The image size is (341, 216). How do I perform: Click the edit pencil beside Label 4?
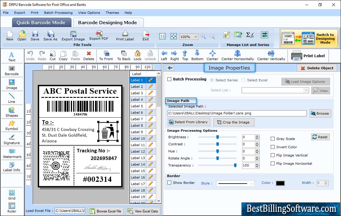click(x=151, y=99)
